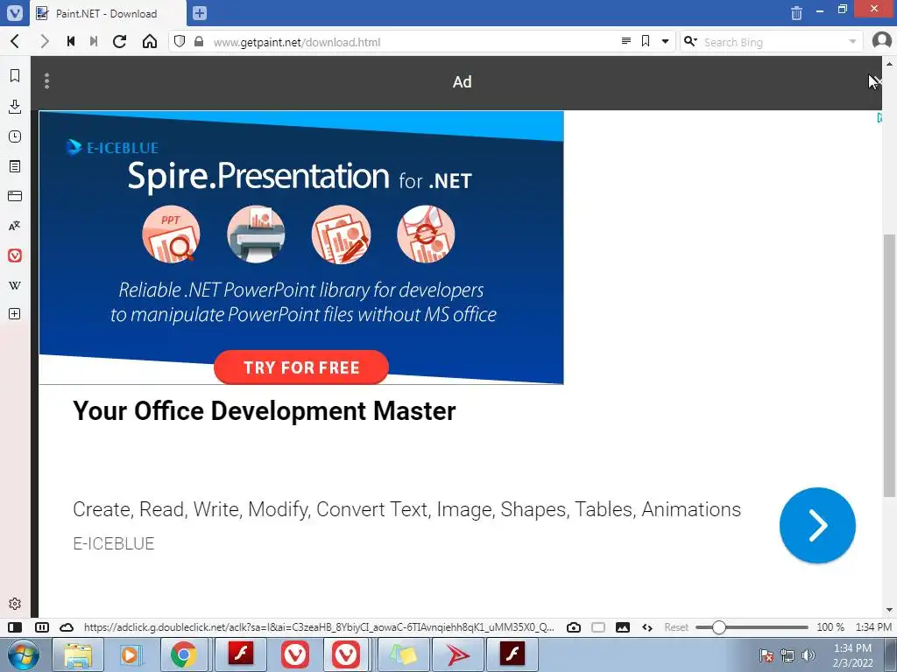Bookmark this page from address bar
Viewport: 897px width, 672px height.
646,41
